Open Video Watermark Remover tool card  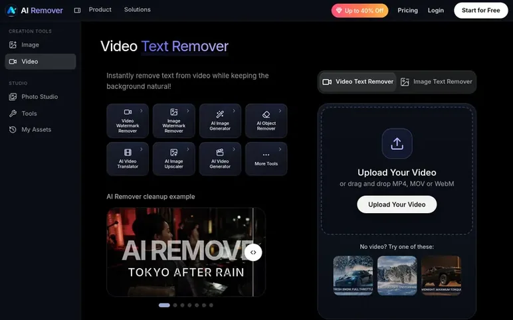[x=128, y=121]
